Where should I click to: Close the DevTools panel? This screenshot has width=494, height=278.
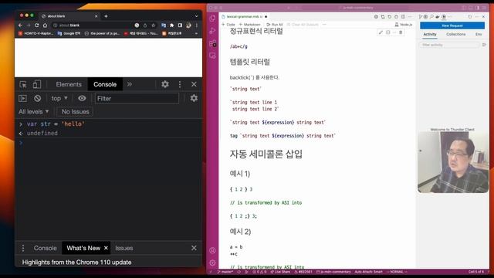194,84
